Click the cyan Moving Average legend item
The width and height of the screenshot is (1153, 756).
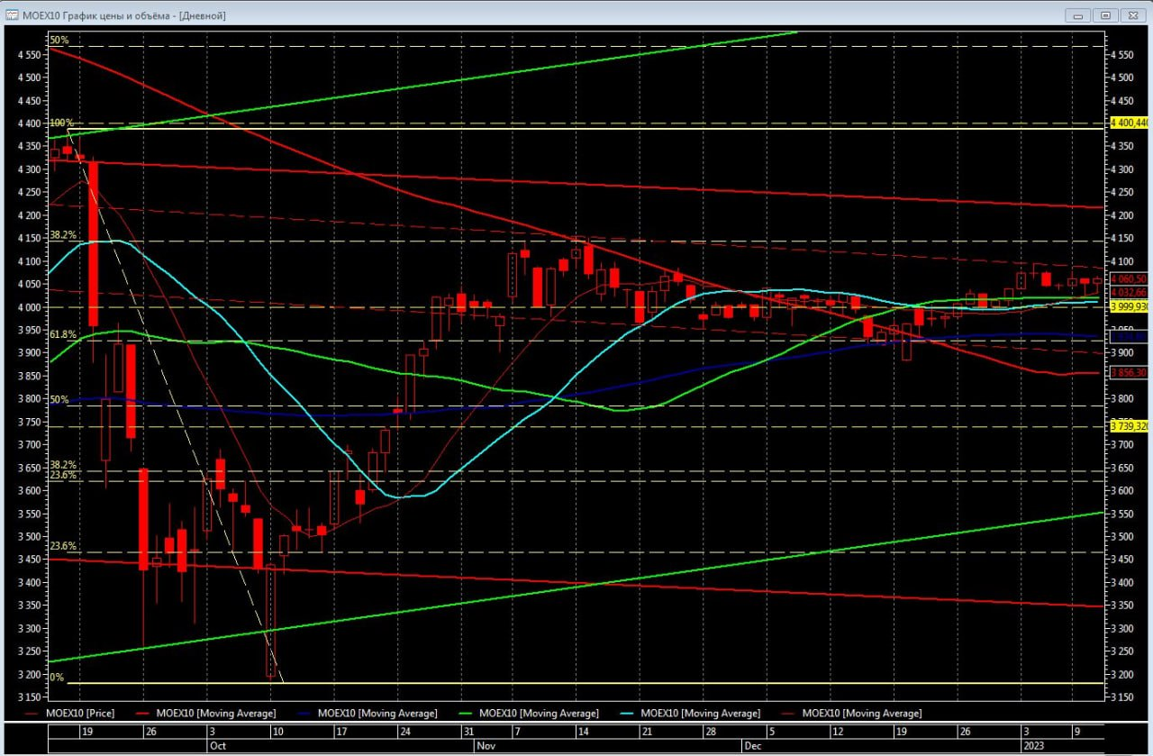click(700, 713)
